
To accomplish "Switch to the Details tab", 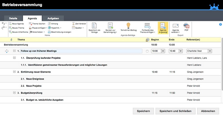I will [x=13, y=18].
